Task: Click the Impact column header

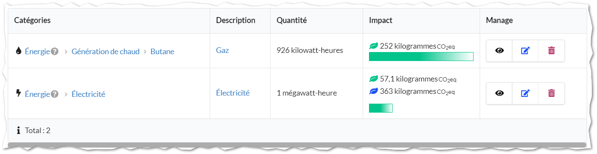Action: tap(381, 20)
